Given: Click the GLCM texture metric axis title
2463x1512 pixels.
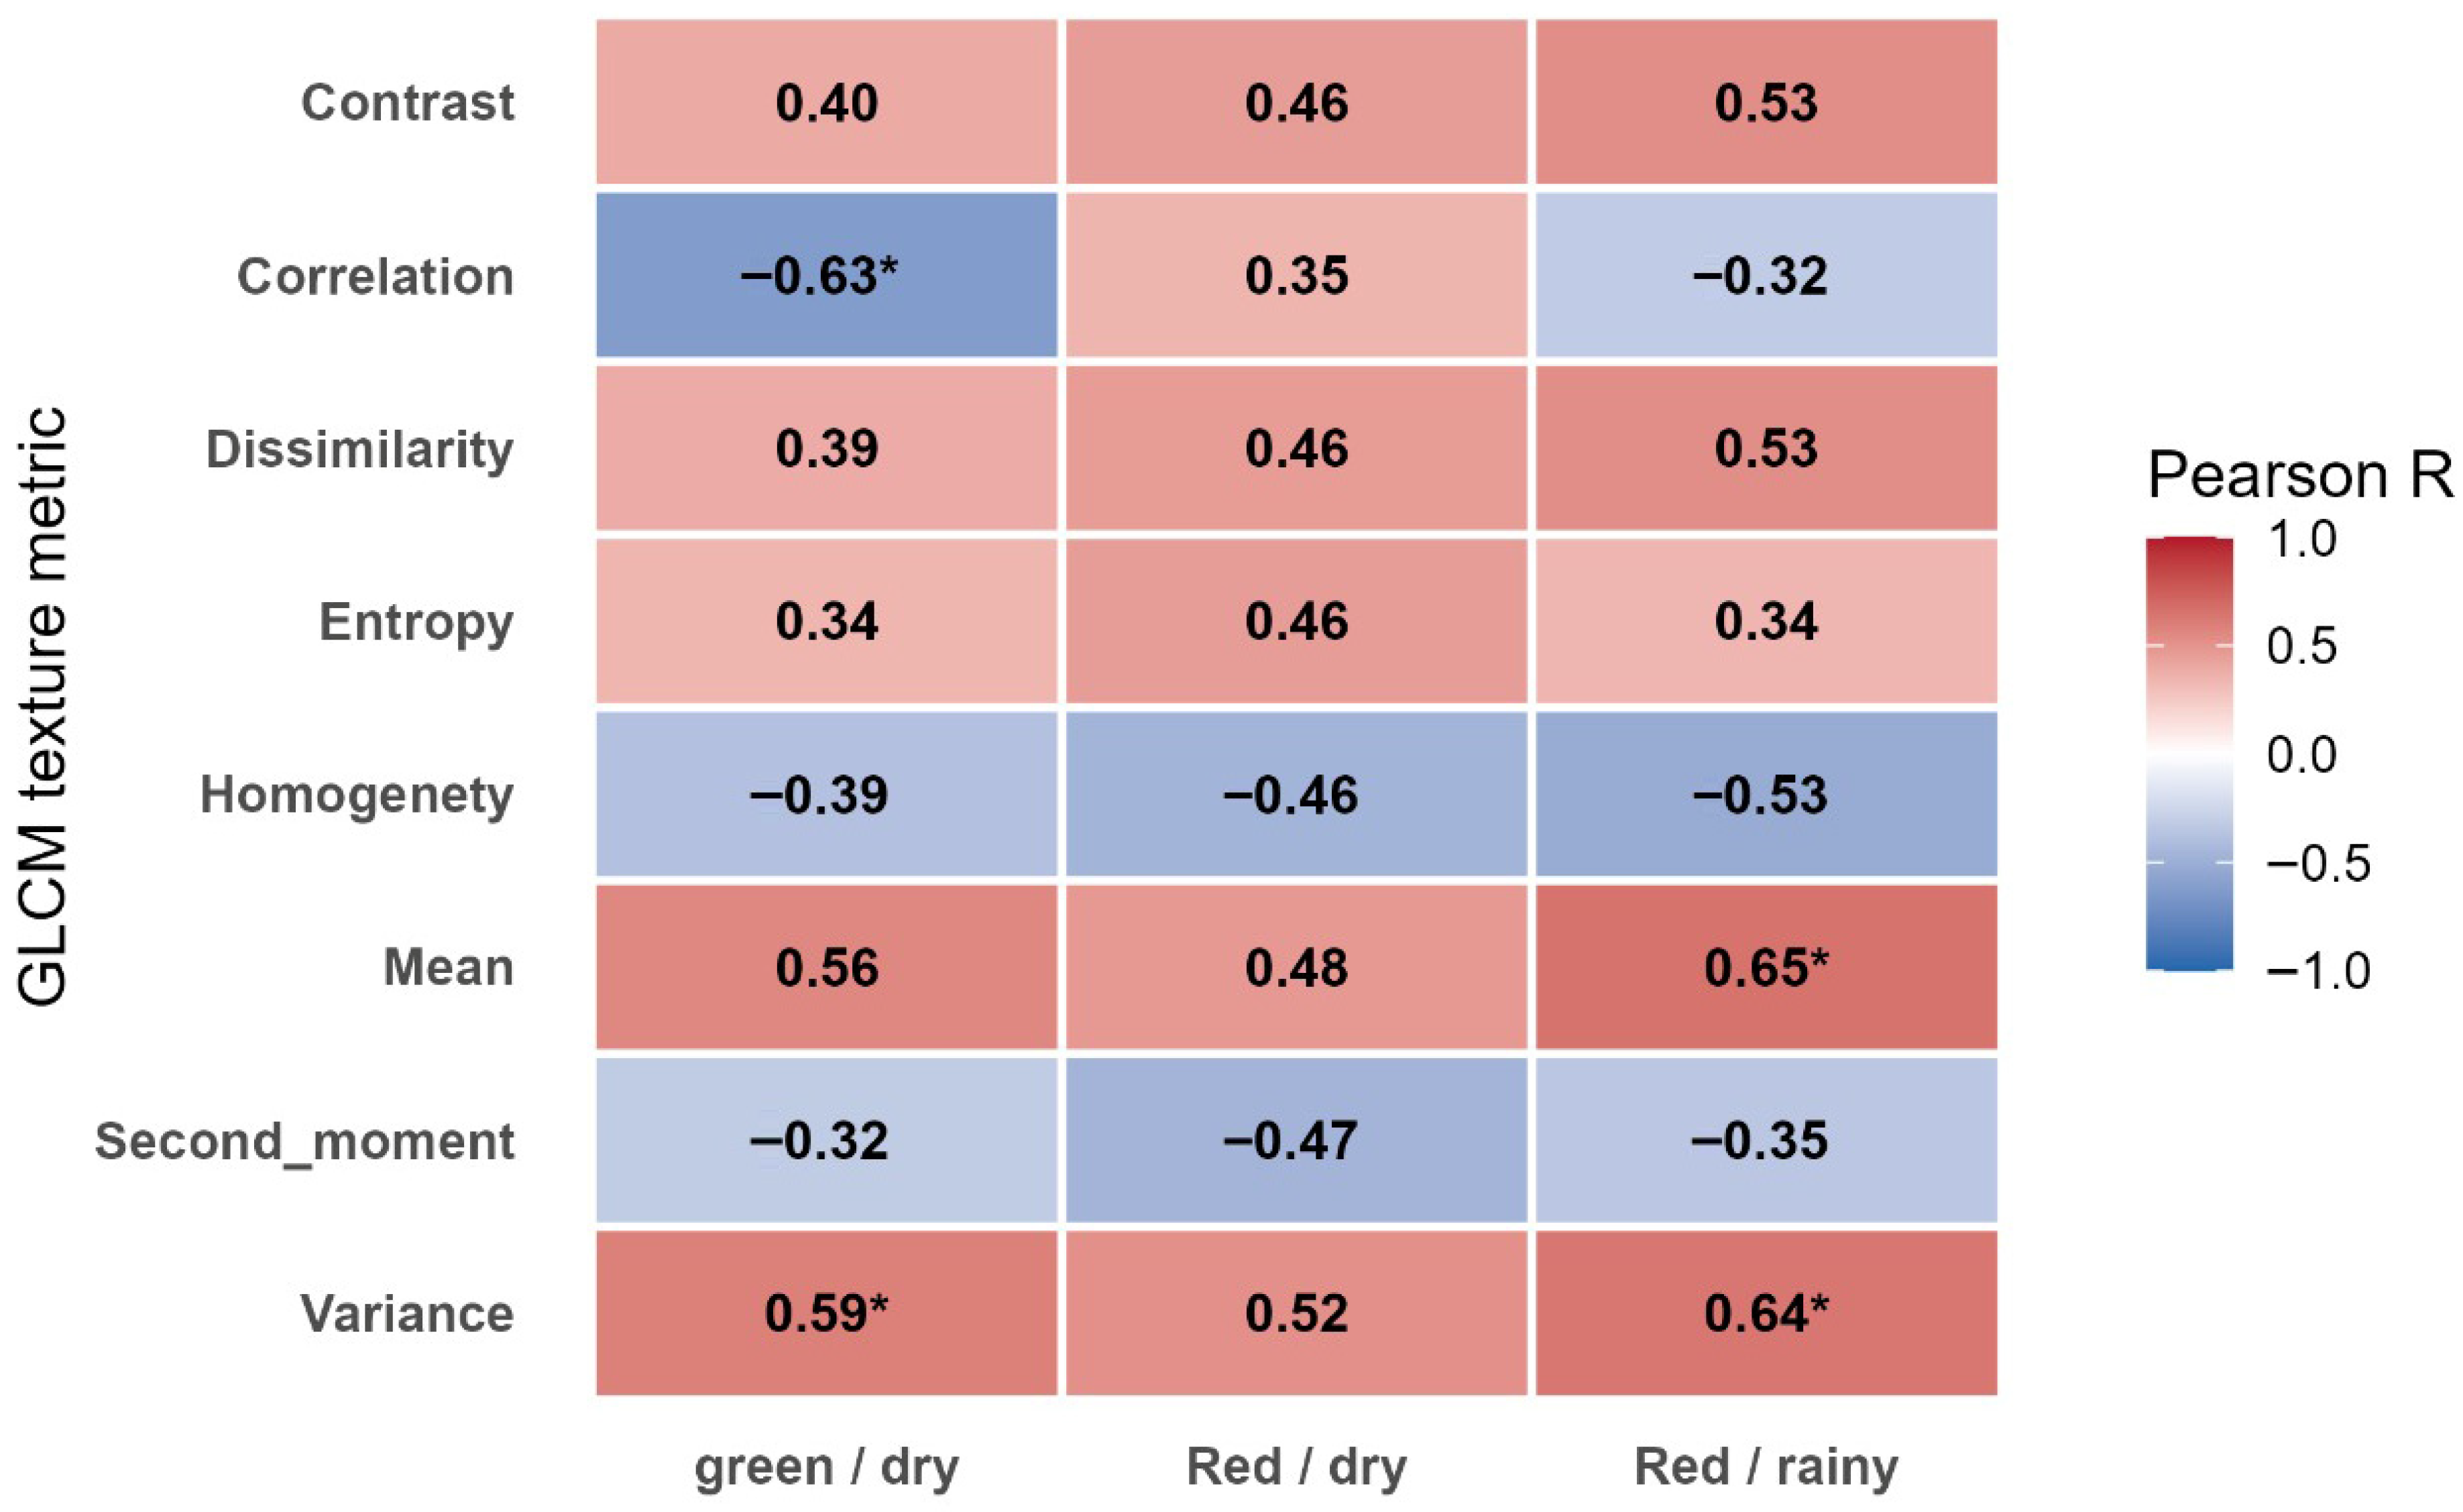Looking at the screenshot, I should tap(42, 706).
